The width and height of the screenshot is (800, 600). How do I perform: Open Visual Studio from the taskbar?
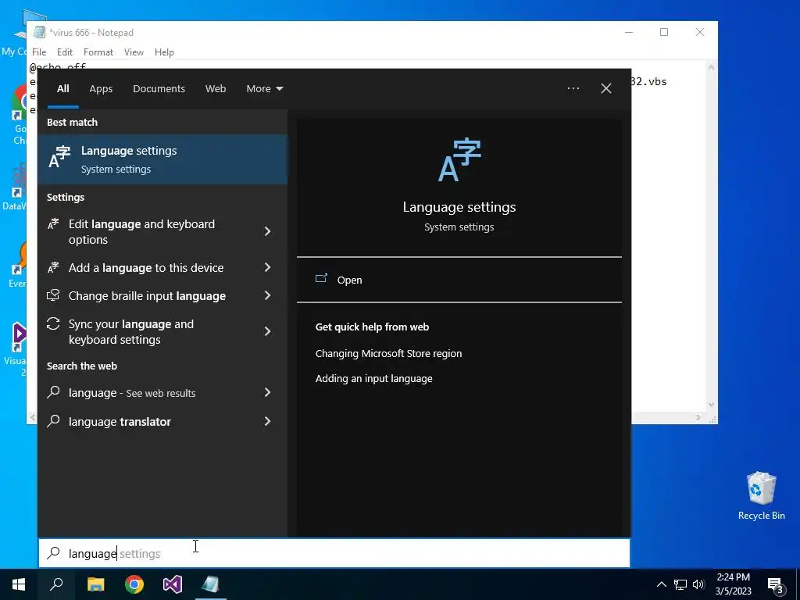(173, 584)
